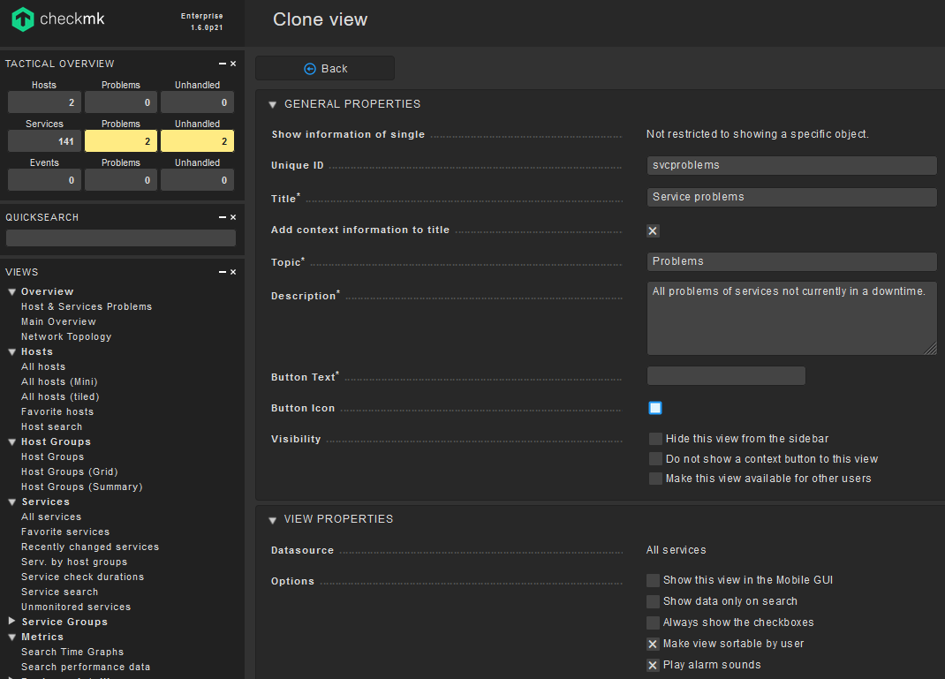The height and width of the screenshot is (679, 945).
Task: Close the Tactical Overview snapin
Action: coord(233,64)
